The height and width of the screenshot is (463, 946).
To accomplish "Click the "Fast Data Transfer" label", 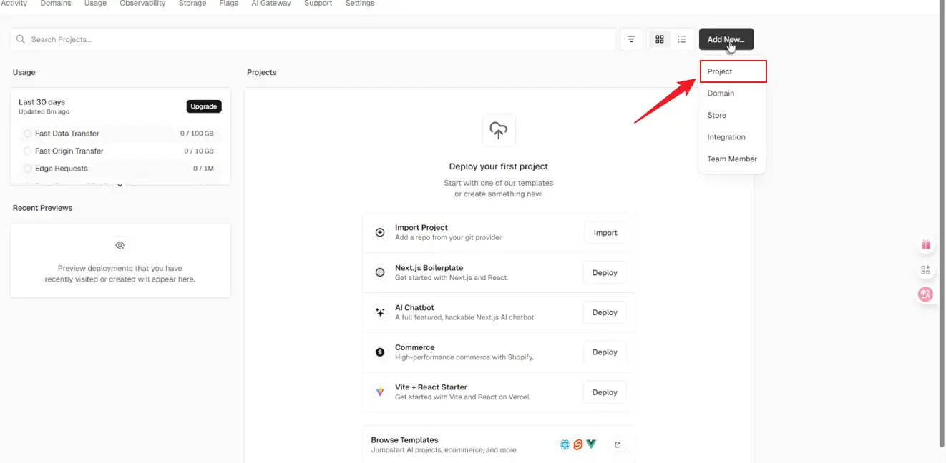I will (67, 134).
